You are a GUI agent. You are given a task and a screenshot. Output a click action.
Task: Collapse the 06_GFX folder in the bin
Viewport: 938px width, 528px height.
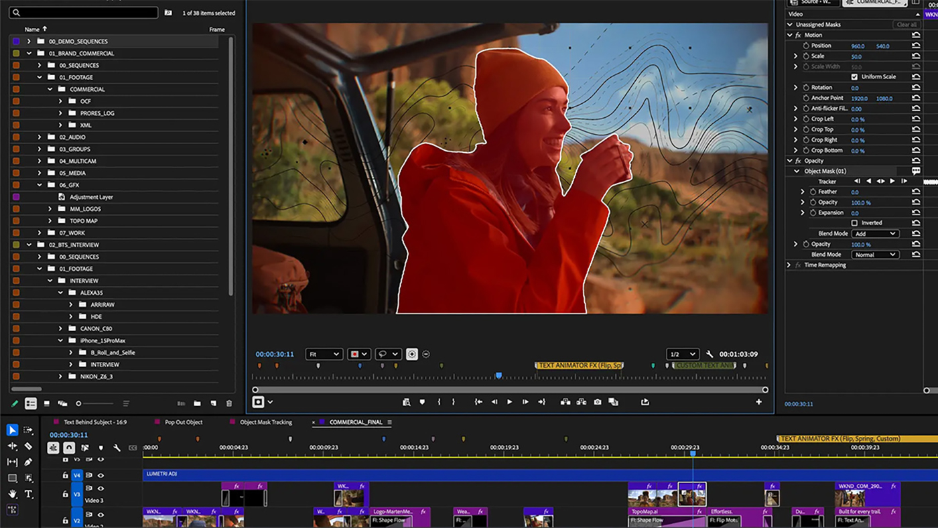[39, 184]
